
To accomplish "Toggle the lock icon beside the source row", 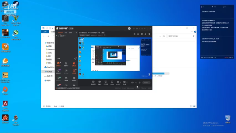I will coord(59,36).
